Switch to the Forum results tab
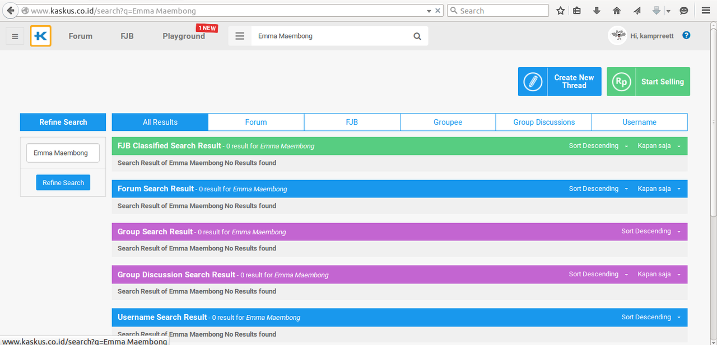This screenshot has width=717, height=345. pos(256,122)
